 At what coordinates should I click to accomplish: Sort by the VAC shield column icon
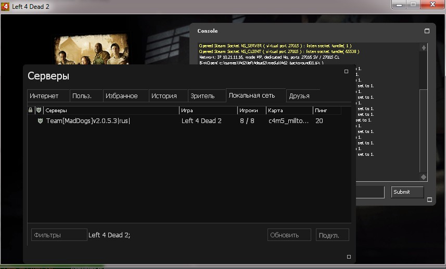tap(39, 110)
